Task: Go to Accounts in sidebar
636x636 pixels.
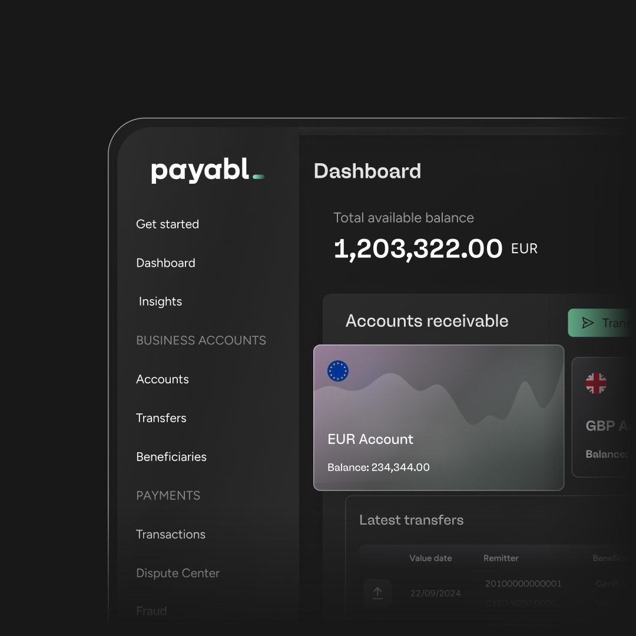Action: click(x=163, y=379)
